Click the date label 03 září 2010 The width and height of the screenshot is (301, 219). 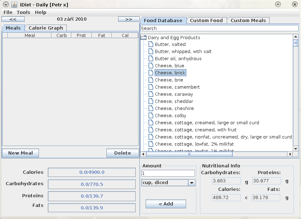pyautogui.click(x=72, y=19)
